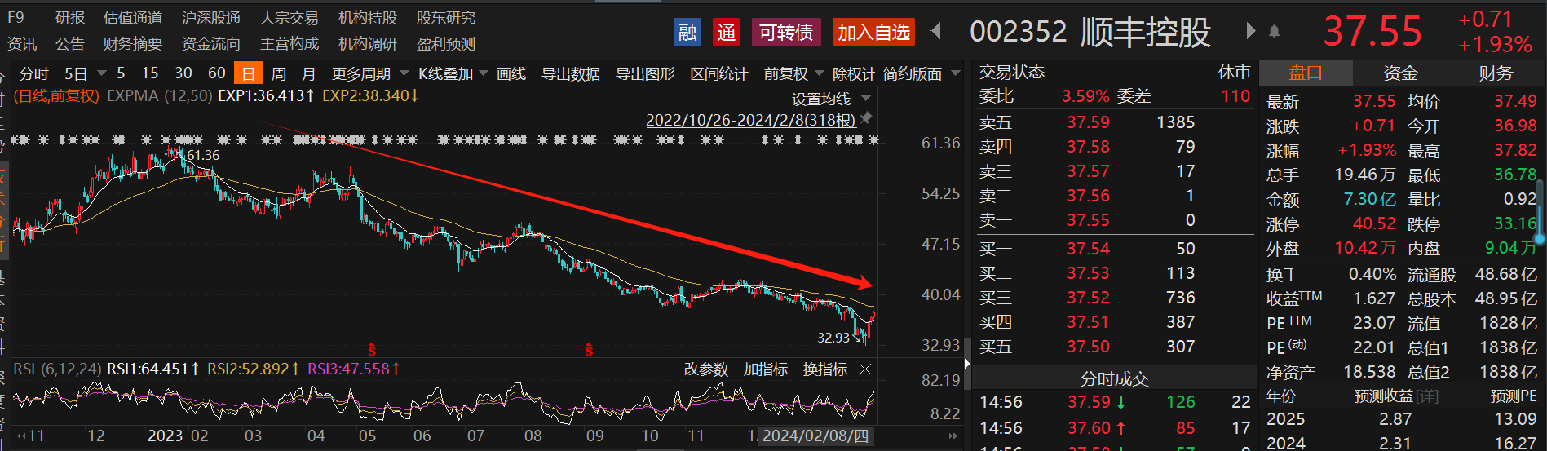1547x451 pixels.
Task: Select the 60 minute period
Action: [217, 73]
